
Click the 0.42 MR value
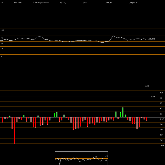pyautogui.click(x=153, y=97)
